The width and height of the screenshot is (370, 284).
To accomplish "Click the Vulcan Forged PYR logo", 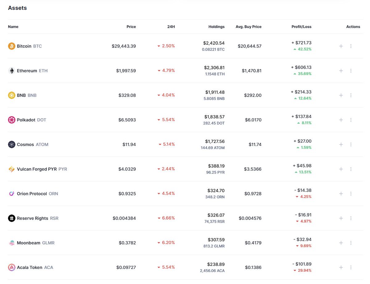I will (x=11, y=169).
